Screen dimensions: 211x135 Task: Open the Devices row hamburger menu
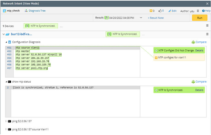pos(207,26)
